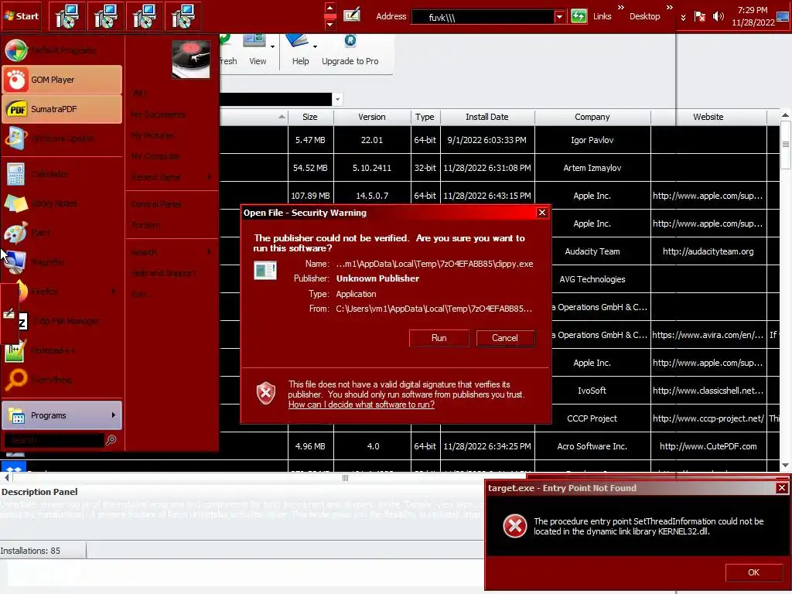Expand the Links toolbar chevron
The height and width of the screenshot is (594, 792).
(x=621, y=8)
